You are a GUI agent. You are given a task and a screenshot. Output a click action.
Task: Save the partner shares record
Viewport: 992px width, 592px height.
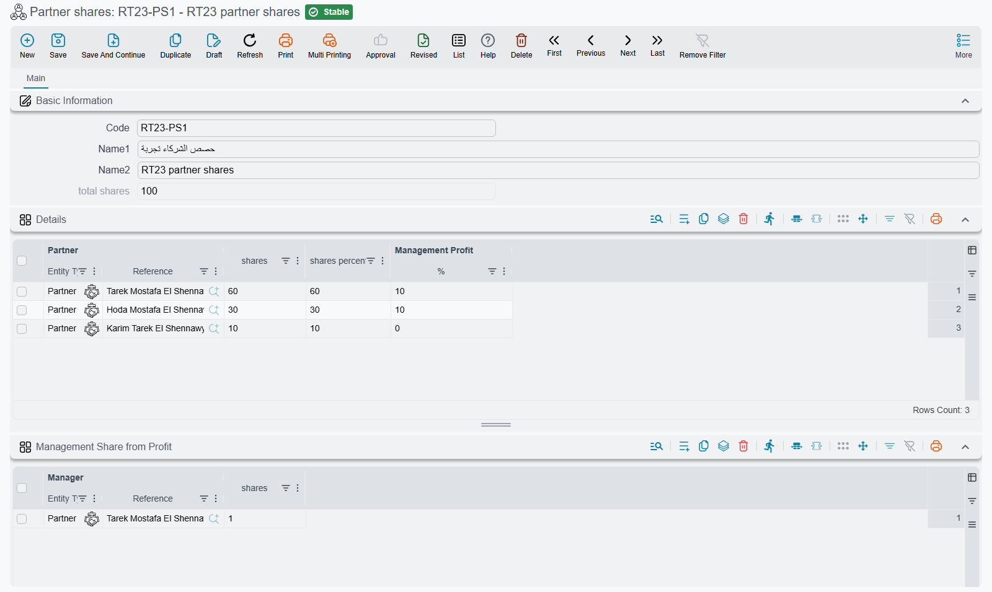point(58,41)
